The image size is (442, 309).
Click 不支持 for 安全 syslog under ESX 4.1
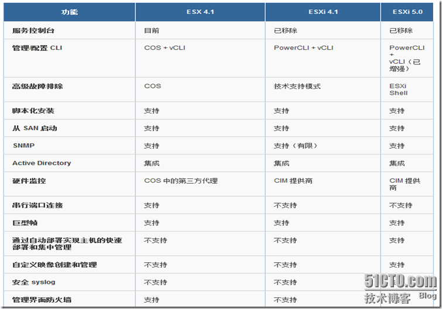156,282
